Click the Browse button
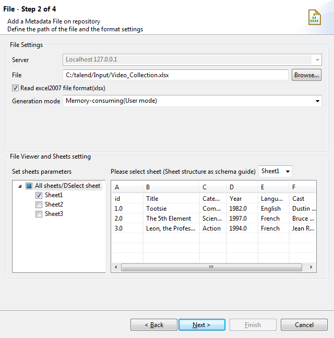 306,75
